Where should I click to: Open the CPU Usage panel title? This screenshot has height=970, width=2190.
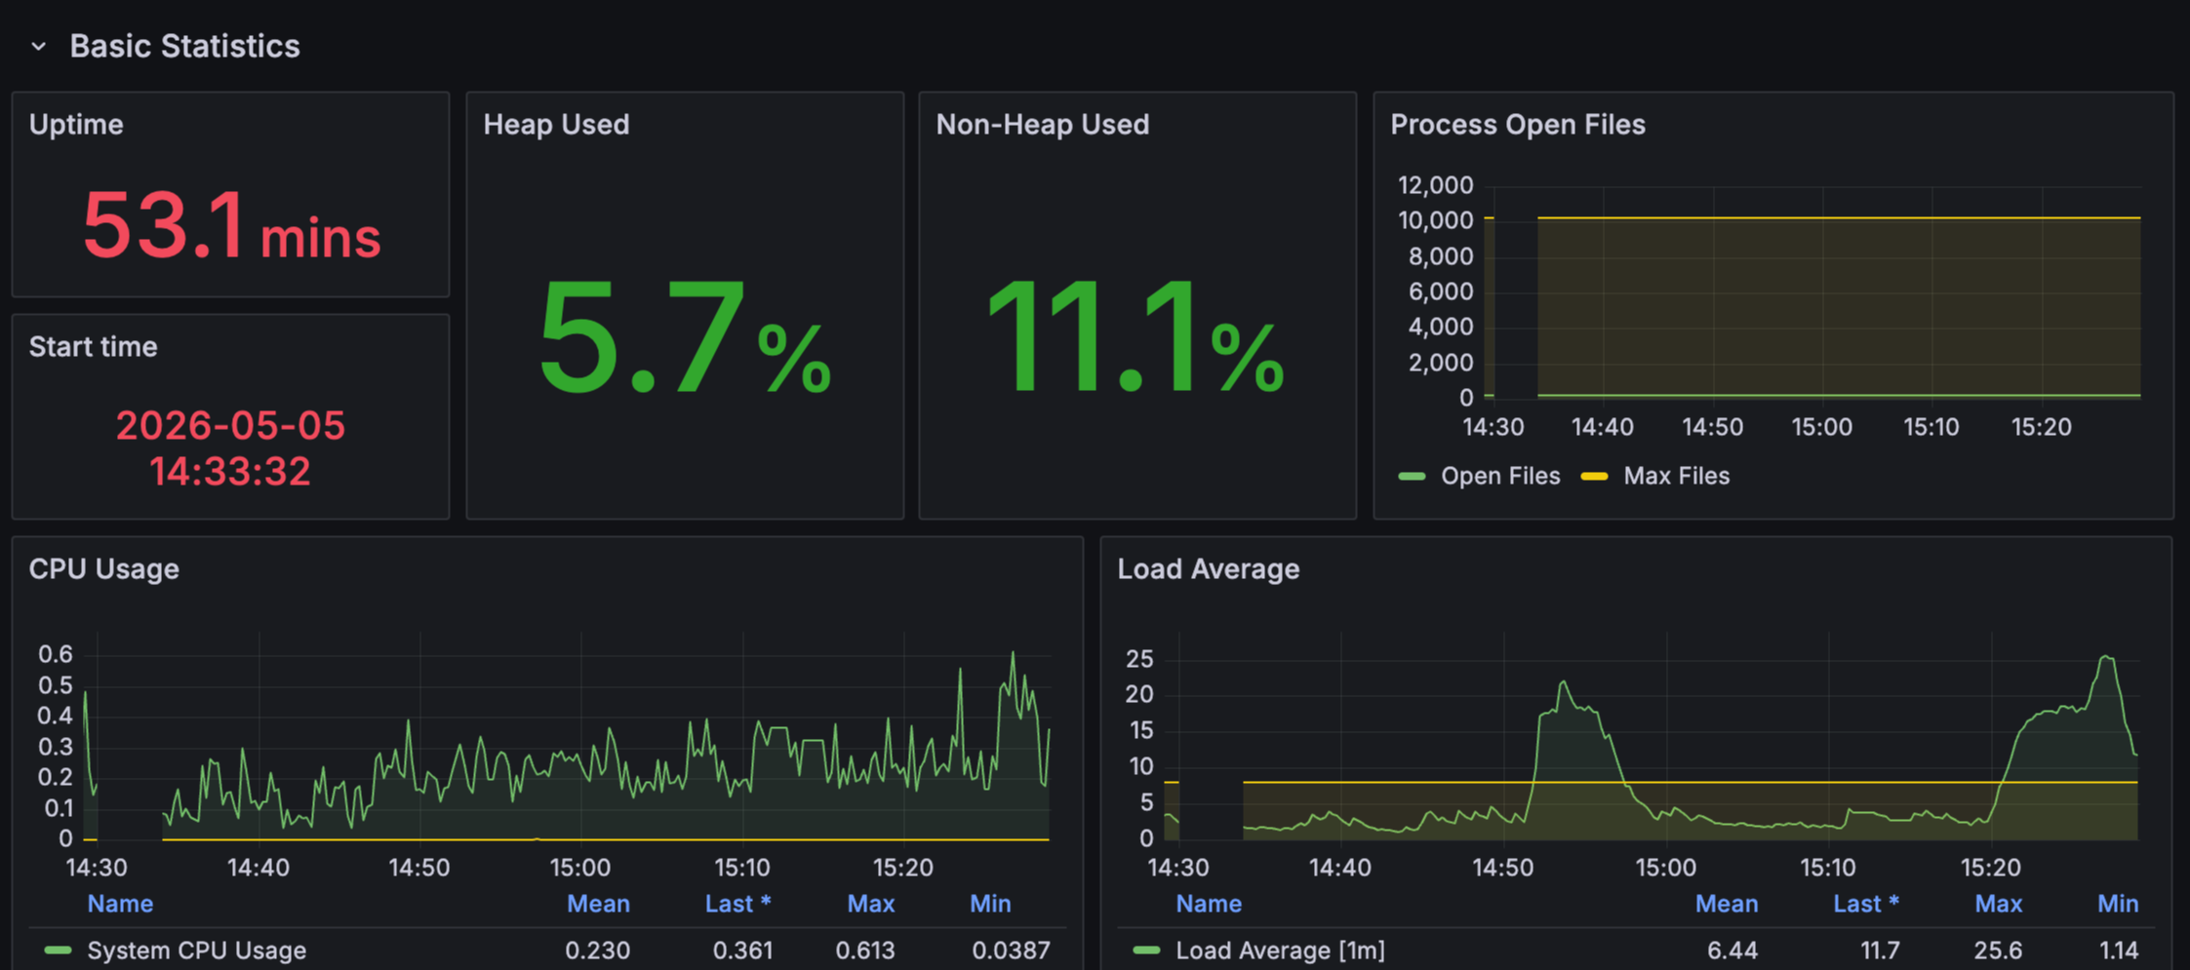[x=103, y=569]
